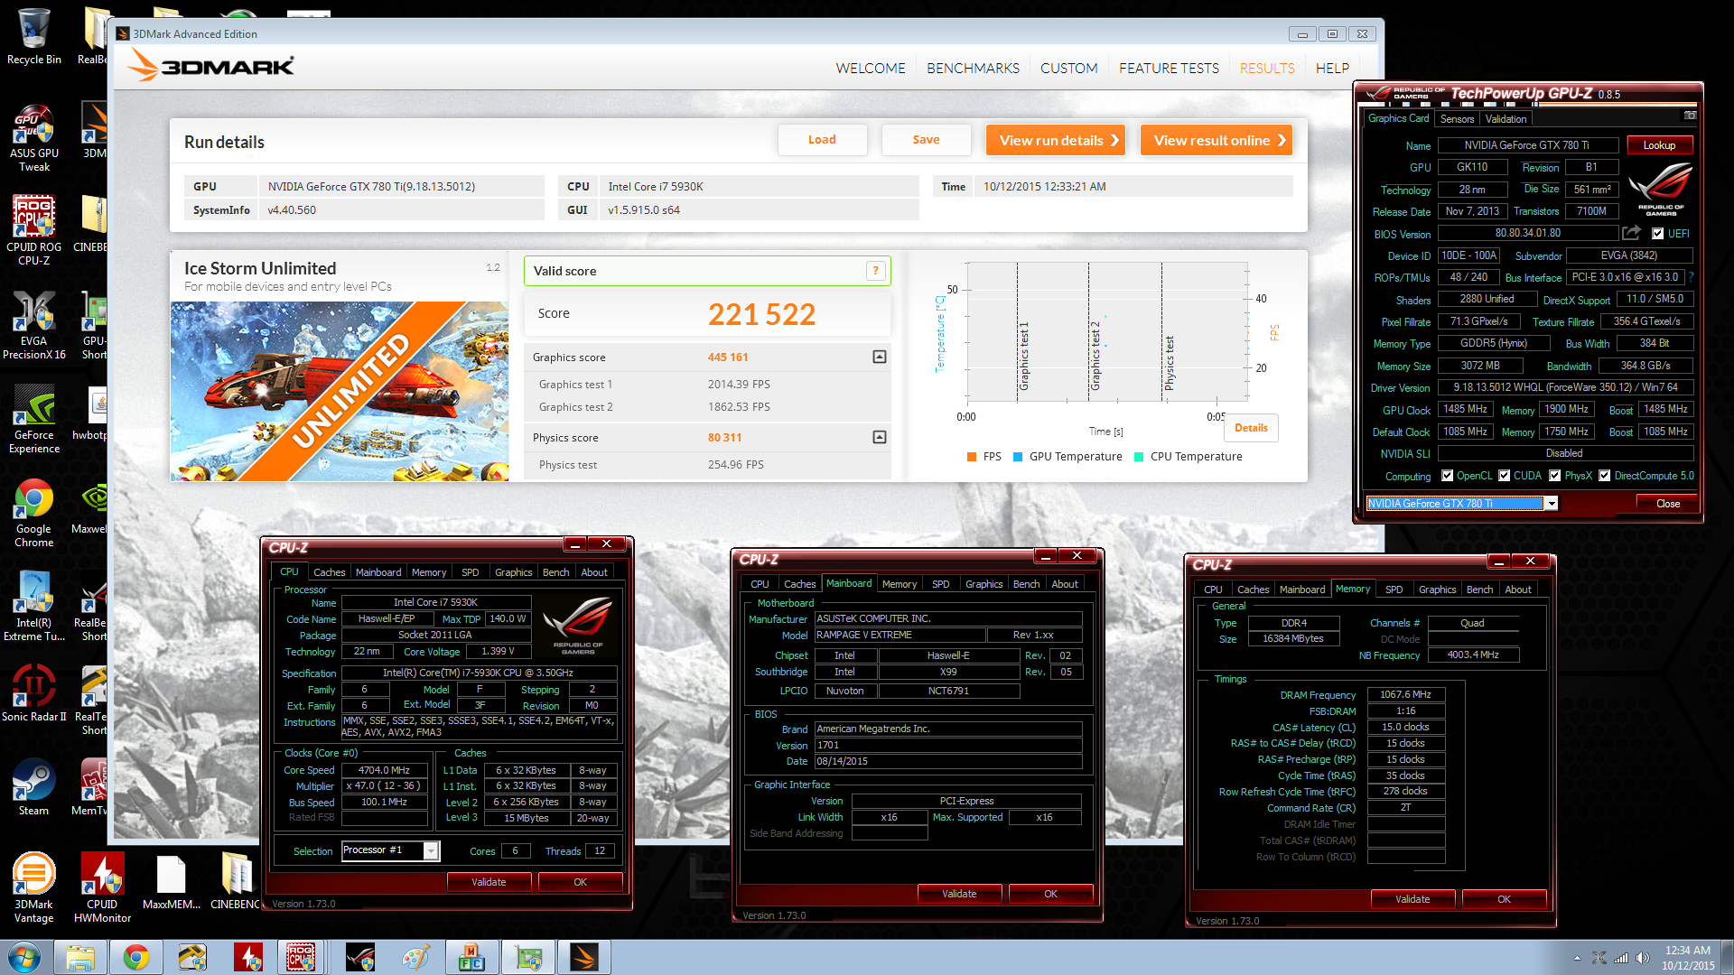Screen dimensions: 1734x975
Task: Click OK in middle CPU-Z window
Action: [x=1050, y=894]
